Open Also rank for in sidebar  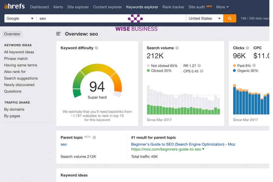tap(15, 72)
